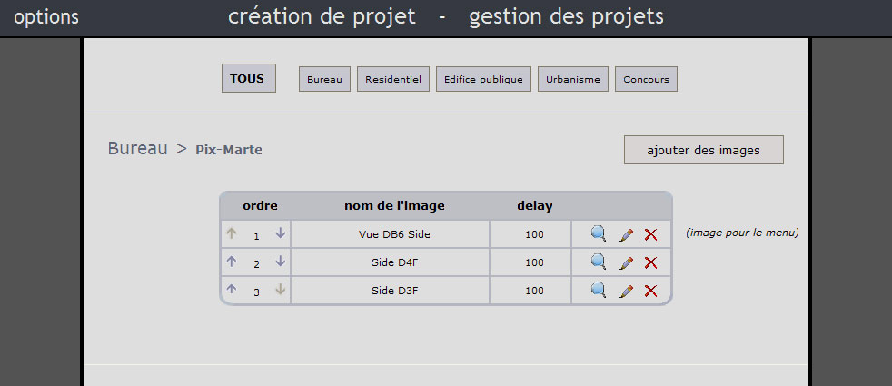
Task: Edit the Vue DB6 Side image entry
Action: [x=625, y=235]
